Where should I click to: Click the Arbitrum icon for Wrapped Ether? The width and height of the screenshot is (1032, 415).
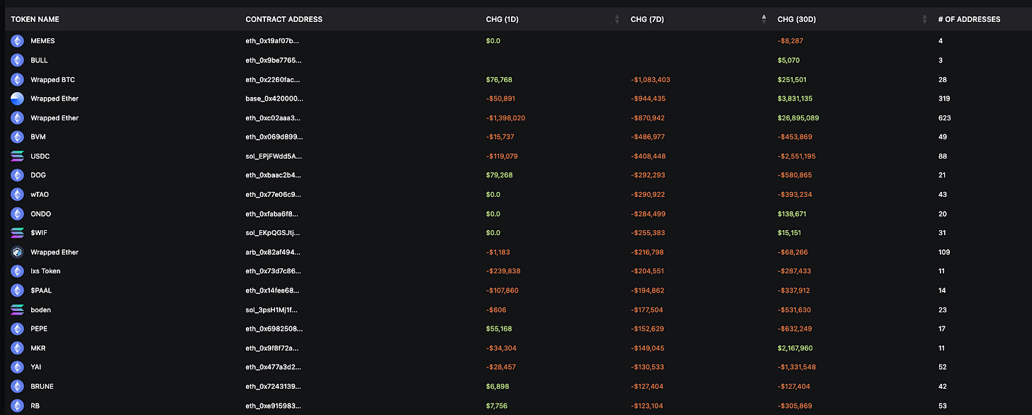tap(17, 252)
